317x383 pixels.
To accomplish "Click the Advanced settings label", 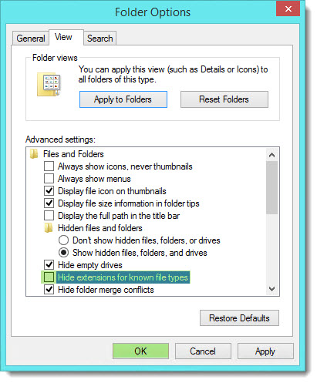I will 60,139.
